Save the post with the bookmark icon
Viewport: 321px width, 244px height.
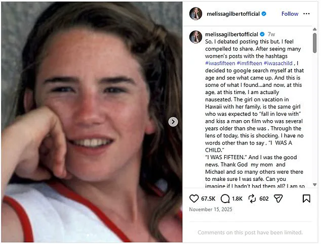point(306,199)
